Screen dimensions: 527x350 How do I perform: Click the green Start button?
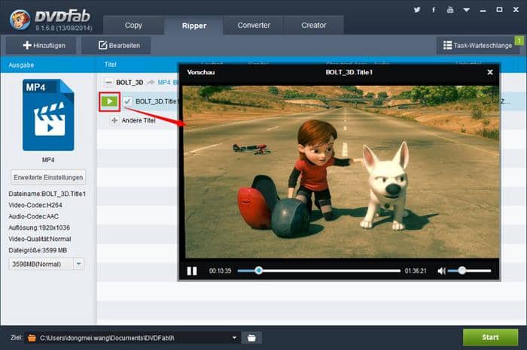point(490,337)
